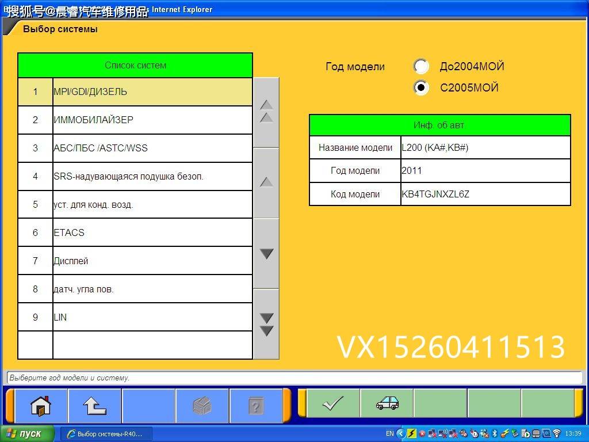The width and height of the screenshot is (589, 442).
Task: Activate the Выбор системы-R40 taskbar window
Action: (106, 434)
